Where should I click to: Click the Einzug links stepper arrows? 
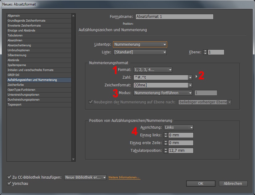point(166,135)
